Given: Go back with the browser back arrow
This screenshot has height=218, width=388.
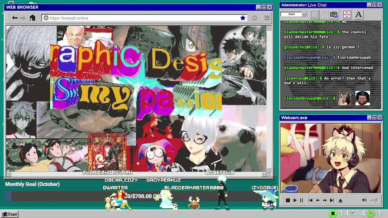Looking at the screenshot, I should (15, 18).
